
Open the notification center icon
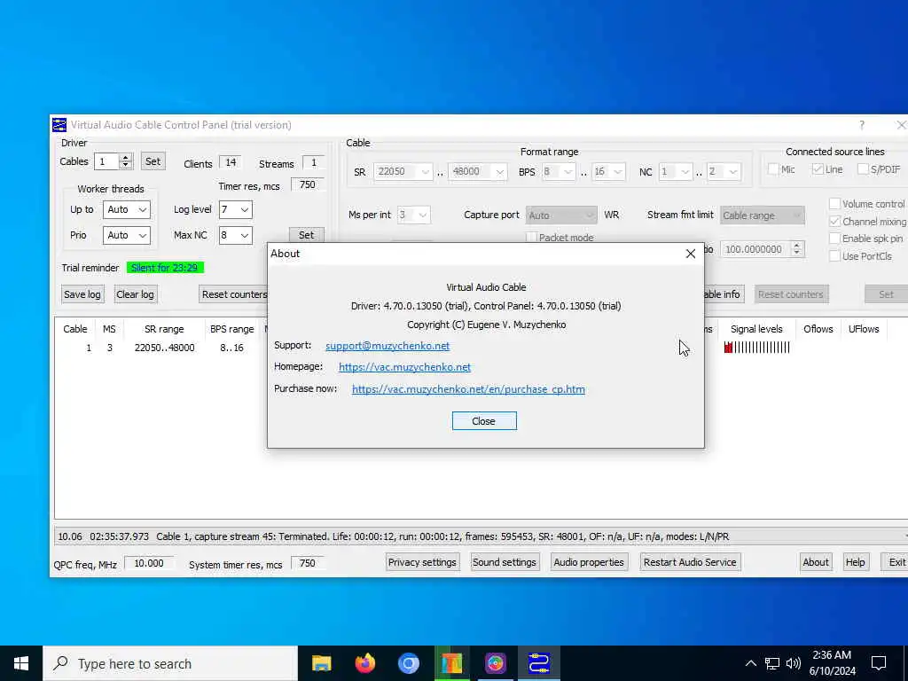pyautogui.click(x=879, y=663)
